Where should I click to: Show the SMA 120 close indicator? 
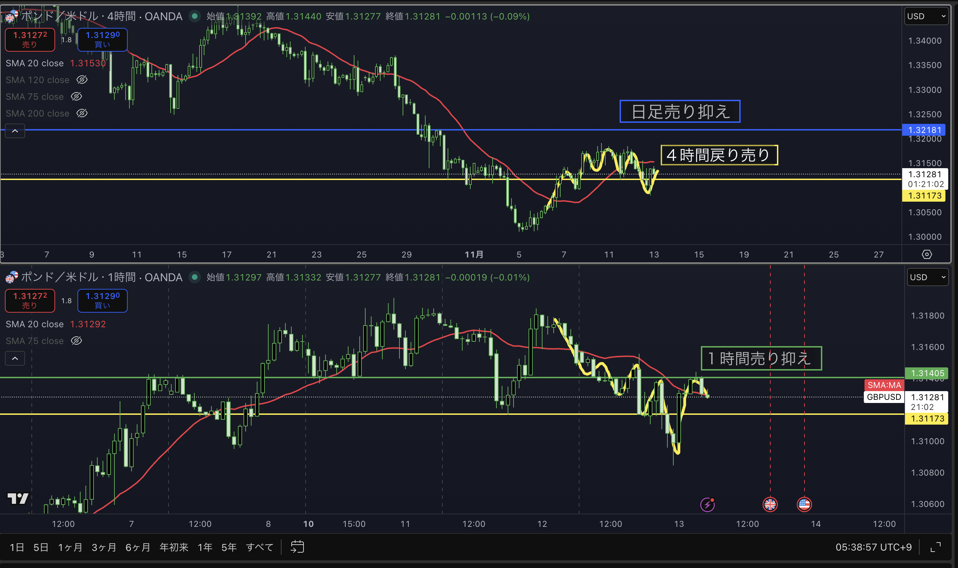coord(82,80)
